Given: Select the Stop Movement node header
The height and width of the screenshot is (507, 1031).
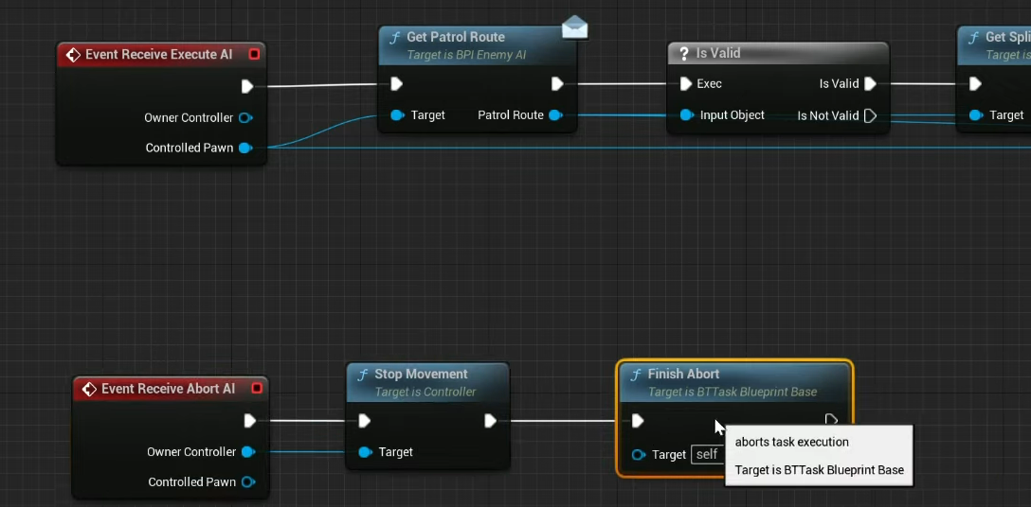Looking at the screenshot, I should click(421, 374).
